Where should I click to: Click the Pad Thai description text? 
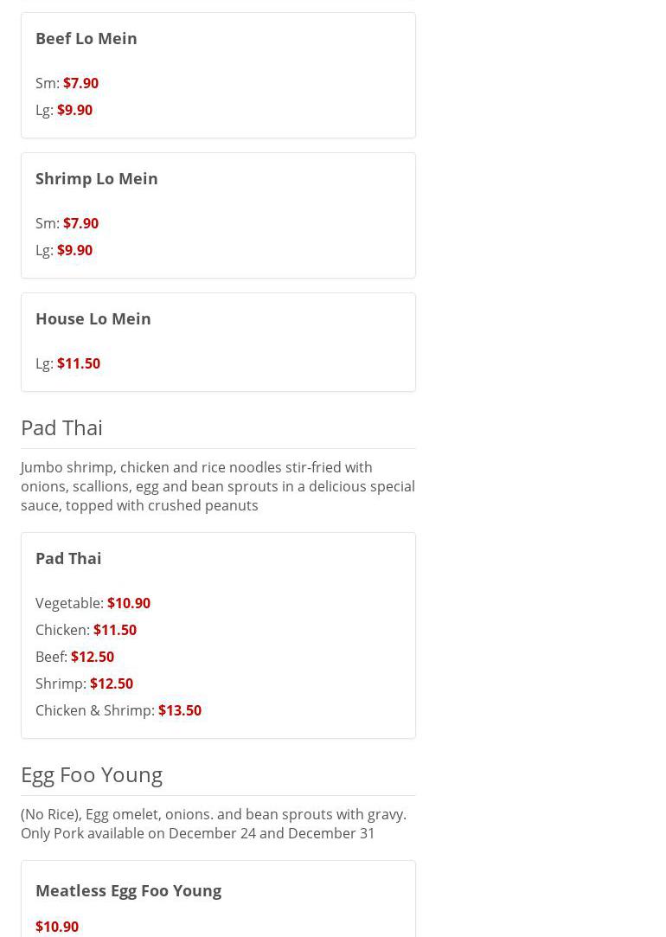(217, 486)
